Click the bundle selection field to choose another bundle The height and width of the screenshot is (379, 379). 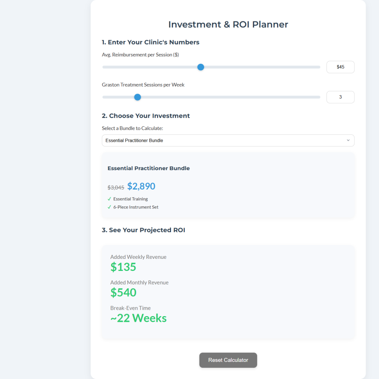[x=228, y=140]
